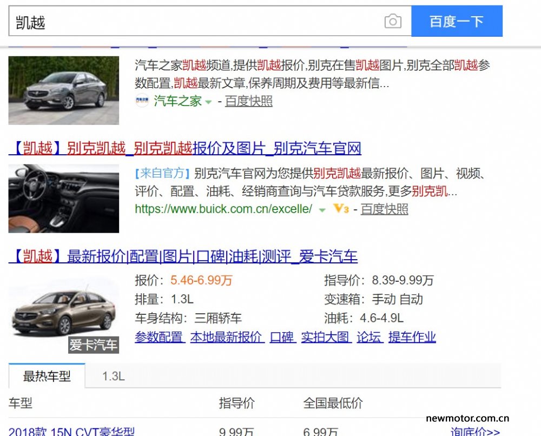Screen dimensions: 541x436
Task: Open the 爱卡汽车 凯越 result title
Action: click(183, 256)
